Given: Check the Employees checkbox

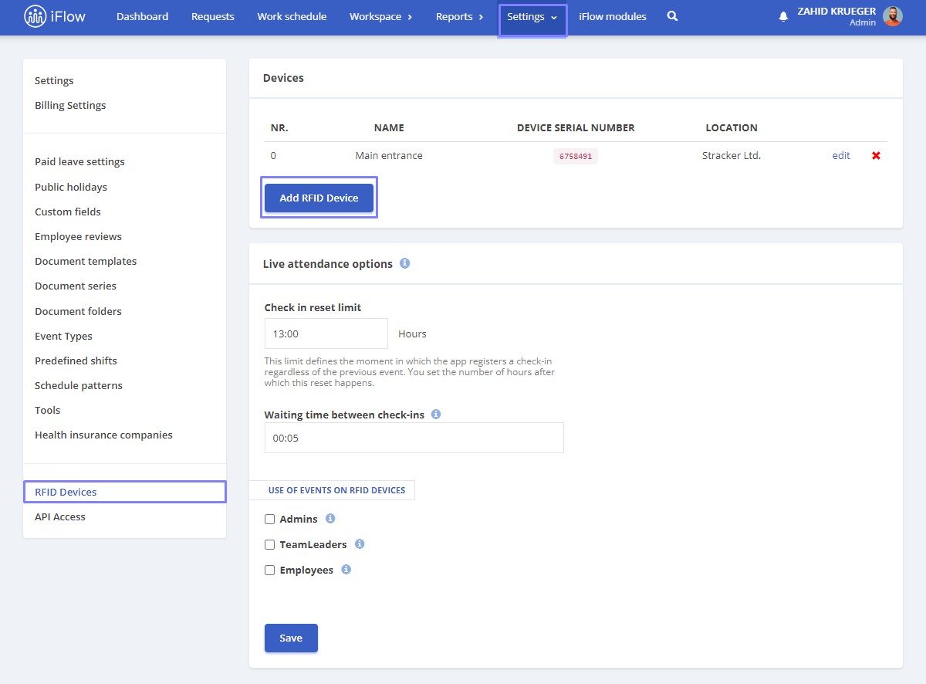Looking at the screenshot, I should coord(270,571).
